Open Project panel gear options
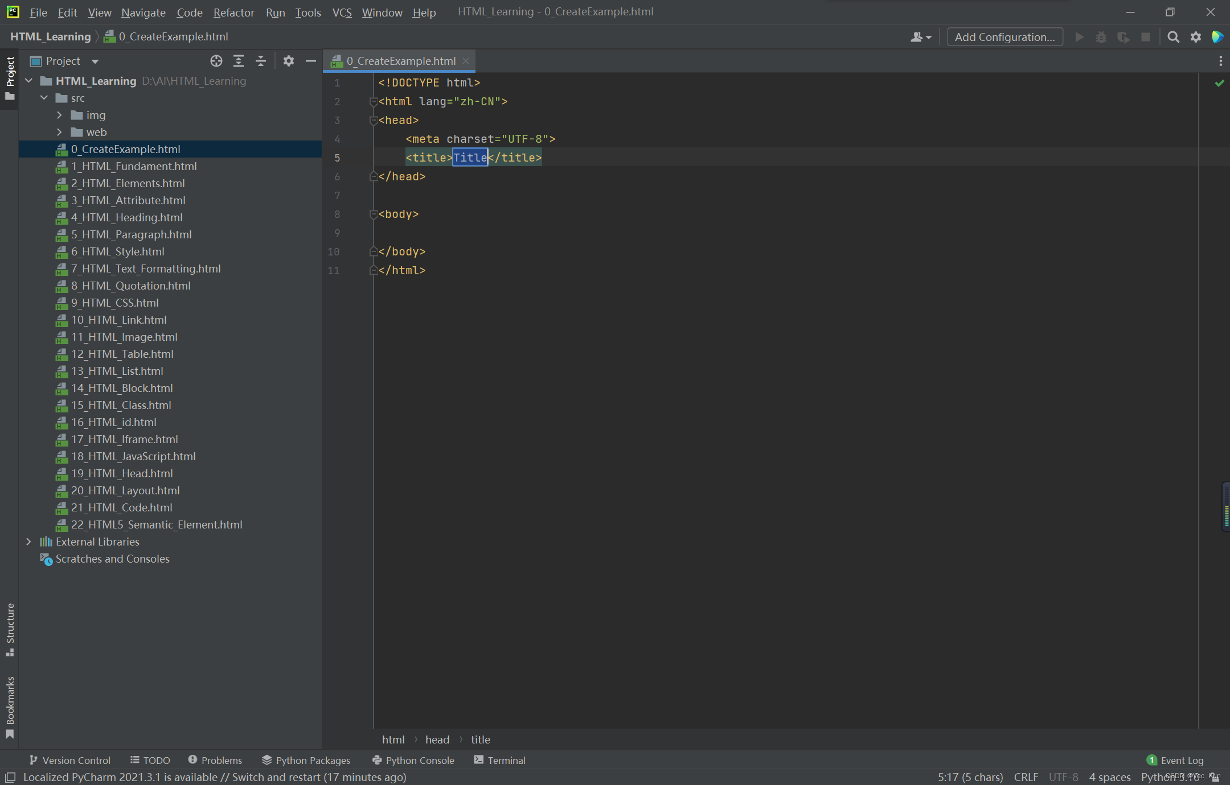Image resolution: width=1230 pixels, height=785 pixels. click(x=289, y=61)
